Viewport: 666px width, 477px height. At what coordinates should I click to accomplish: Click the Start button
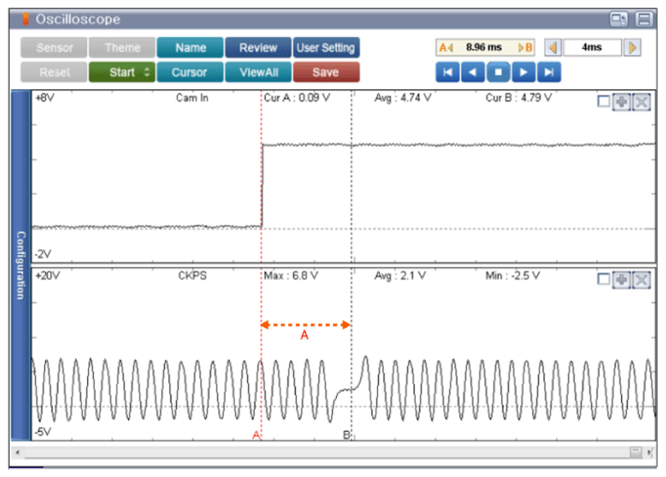coord(122,72)
